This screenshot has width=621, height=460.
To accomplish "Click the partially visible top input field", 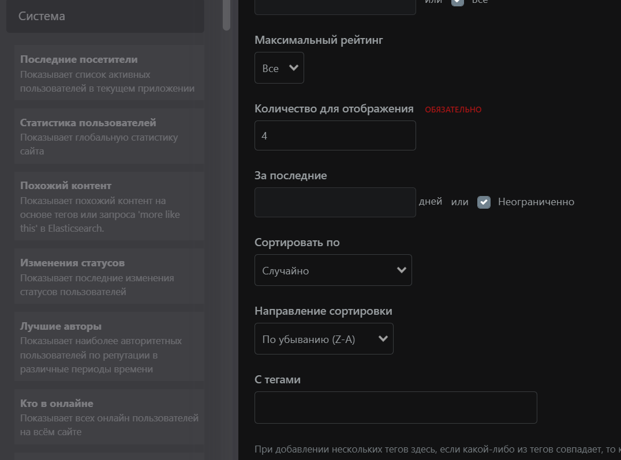I will click(x=335, y=6).
